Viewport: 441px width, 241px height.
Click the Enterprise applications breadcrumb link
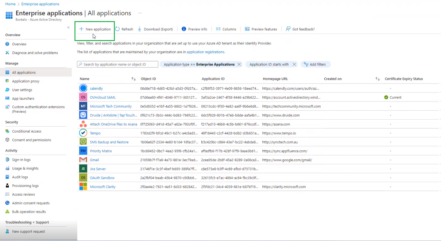pyautogui.click(x=40, y=4)
